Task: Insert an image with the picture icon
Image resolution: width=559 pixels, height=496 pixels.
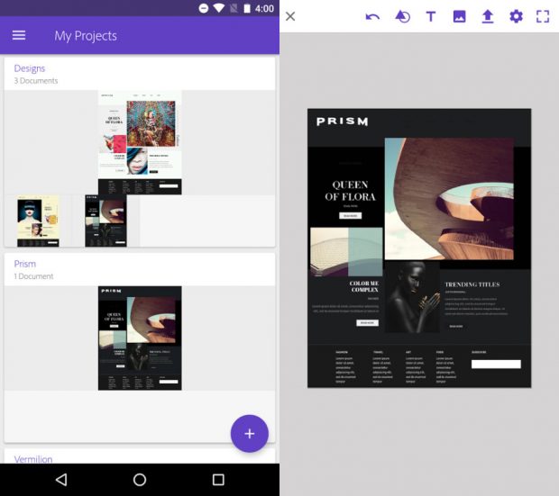Action: [x=459, y=16]
